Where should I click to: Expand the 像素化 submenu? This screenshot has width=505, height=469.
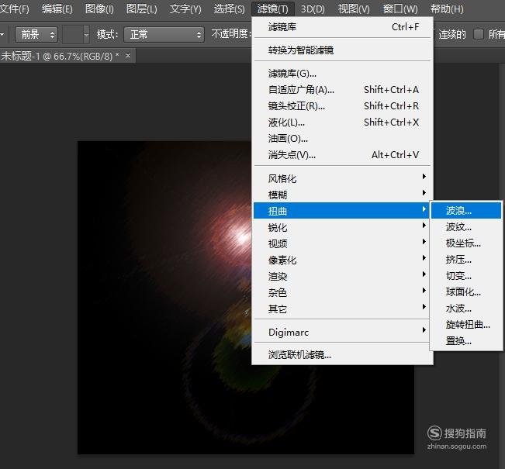tap(343, 260)
